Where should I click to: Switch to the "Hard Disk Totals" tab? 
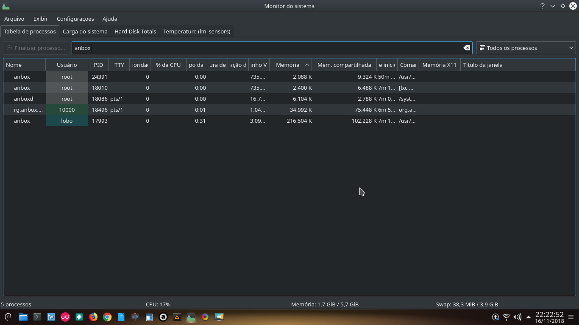tap(135, 31)
